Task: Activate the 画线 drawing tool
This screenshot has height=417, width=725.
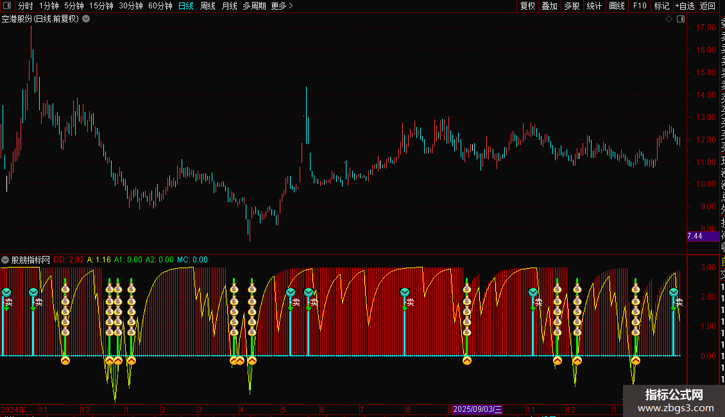Action: pyautogui.click(x=617, y=6)
